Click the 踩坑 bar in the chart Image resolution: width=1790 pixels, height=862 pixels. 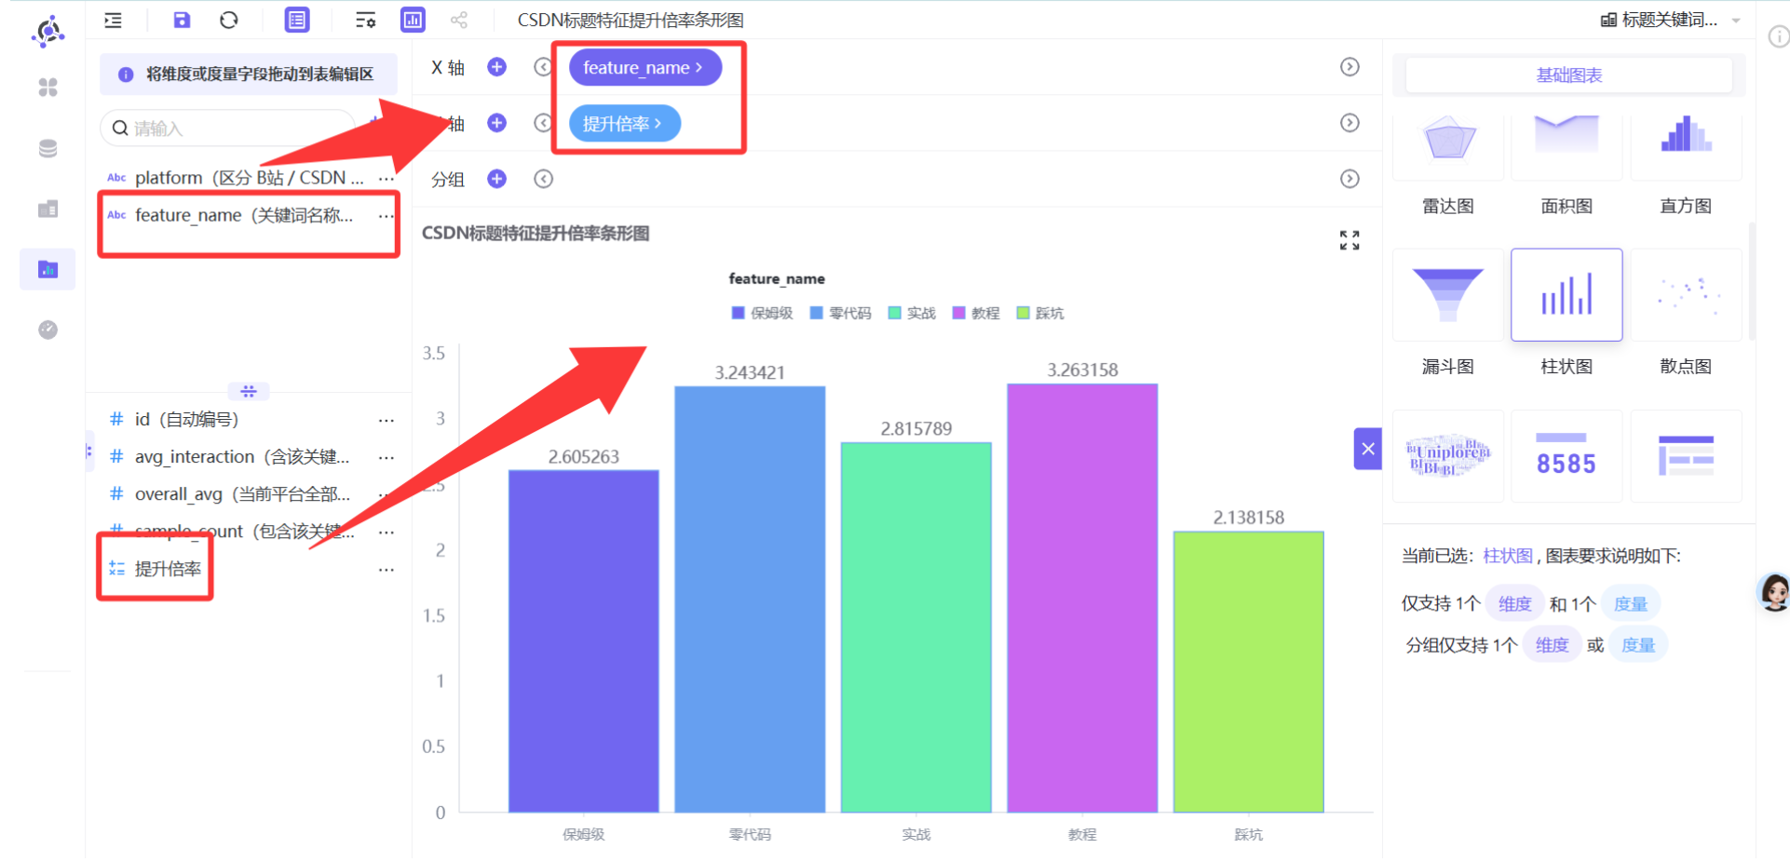(1248, 672)
